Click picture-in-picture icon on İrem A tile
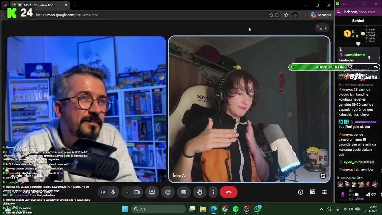 (x=323, y=176)
